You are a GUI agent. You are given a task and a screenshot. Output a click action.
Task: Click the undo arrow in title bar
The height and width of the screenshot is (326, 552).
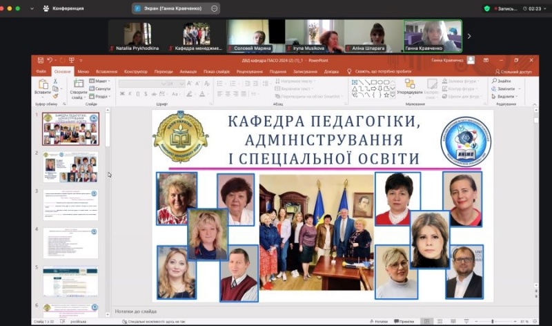point(50,61)
